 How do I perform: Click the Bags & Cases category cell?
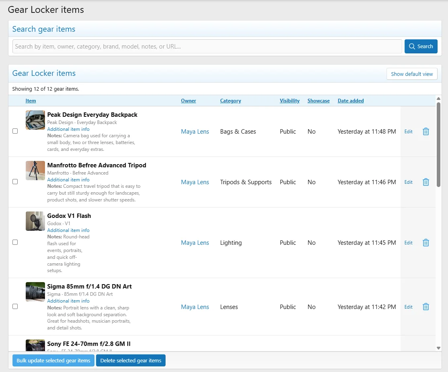[x=238, y=132]
